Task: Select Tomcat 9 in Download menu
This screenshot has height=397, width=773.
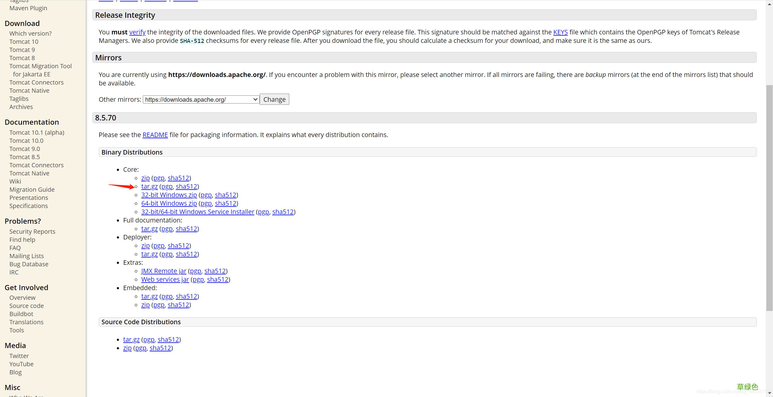Action: click(22, 50)
